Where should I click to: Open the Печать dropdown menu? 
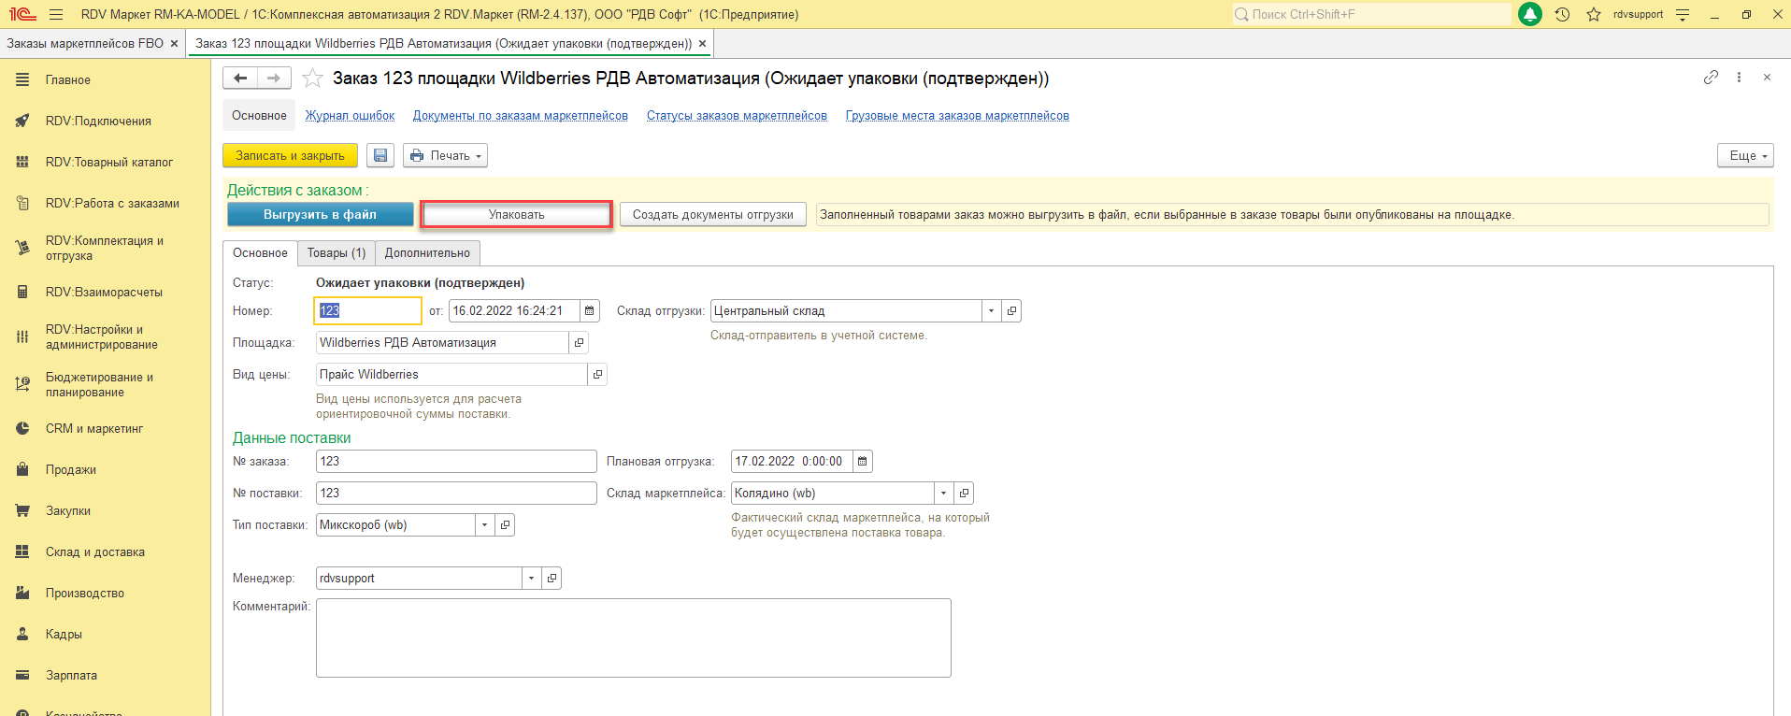(446, 155)
